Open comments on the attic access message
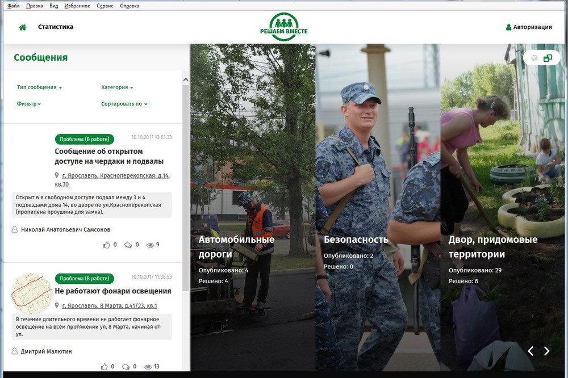The height and width of the screenshot is (378, 568). click(x=128, y=245)
